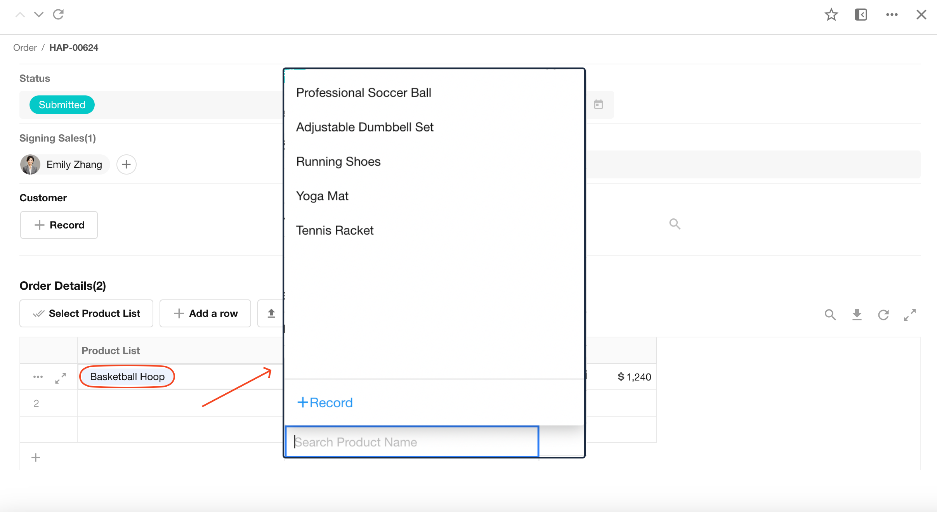This screenshot has width=937, height=512.
Task: Click the calendar date icon
Action: tap(598, 104)
